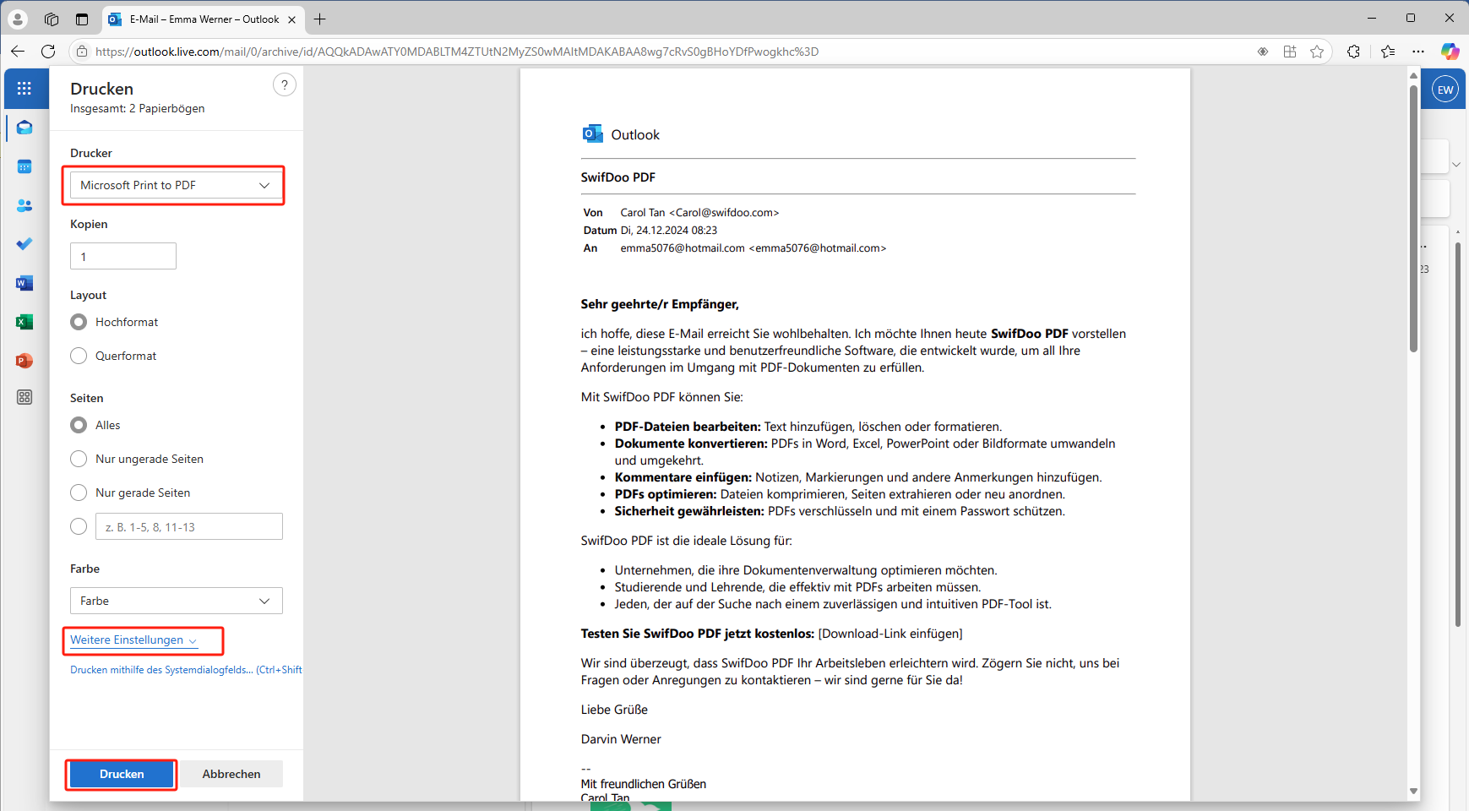The height and width of the screenshot is (811, 1469).
Task: Click the preview scrollbar up arrow
Action: (1413, 76)
